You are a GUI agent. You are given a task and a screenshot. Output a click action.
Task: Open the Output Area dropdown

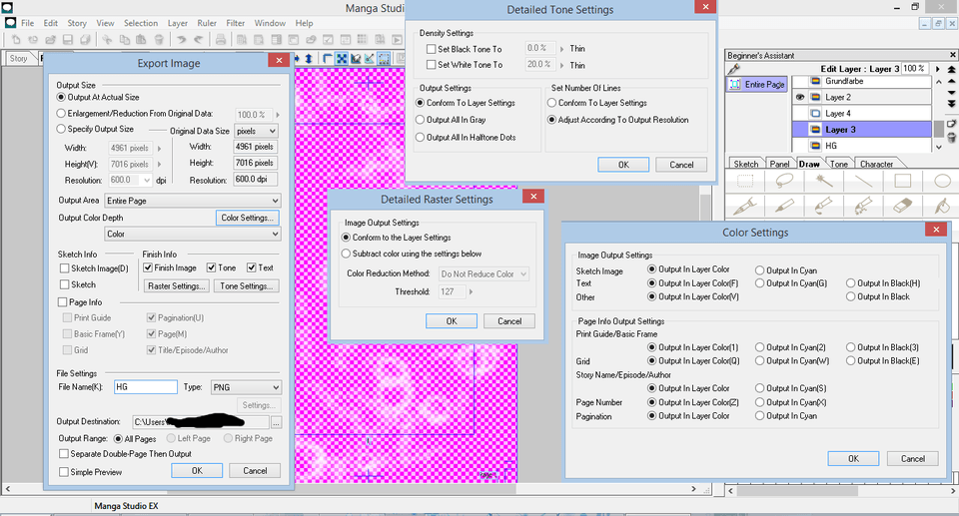(192, 201)
